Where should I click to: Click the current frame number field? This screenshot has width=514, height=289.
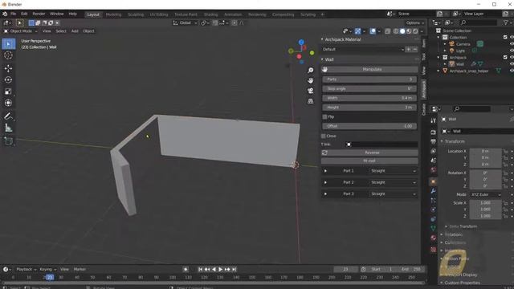tap(346, 270)
